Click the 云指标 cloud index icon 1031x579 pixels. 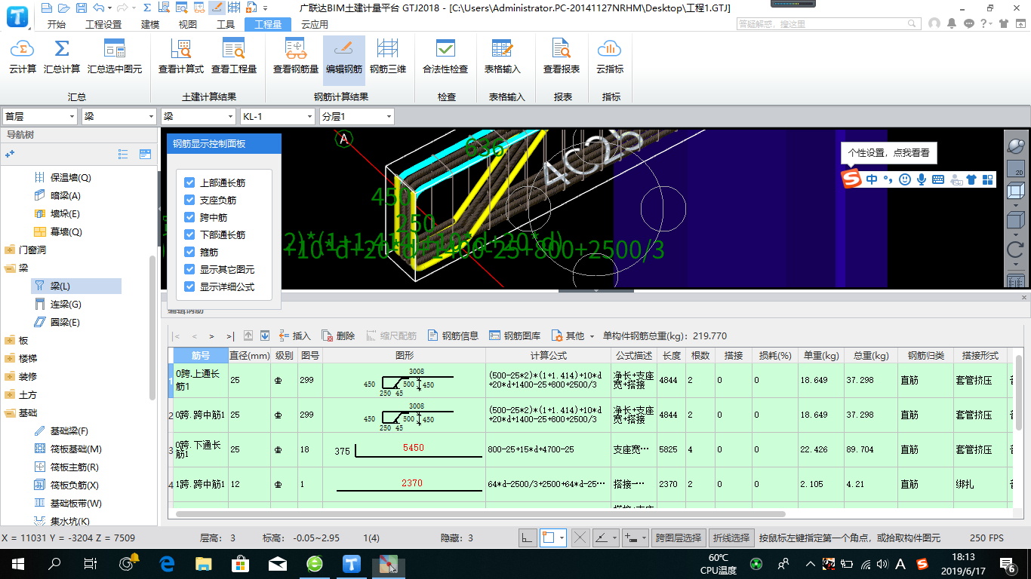tap(610, 51)
